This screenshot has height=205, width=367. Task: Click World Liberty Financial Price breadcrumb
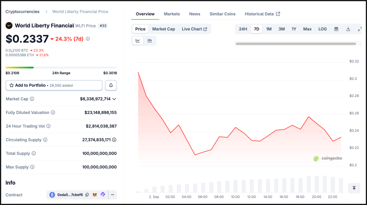pyautogui.click(x=80, y=12)
